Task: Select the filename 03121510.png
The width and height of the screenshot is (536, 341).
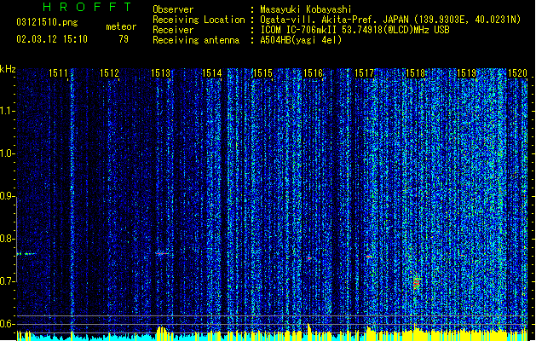Action: click(47, 23)
